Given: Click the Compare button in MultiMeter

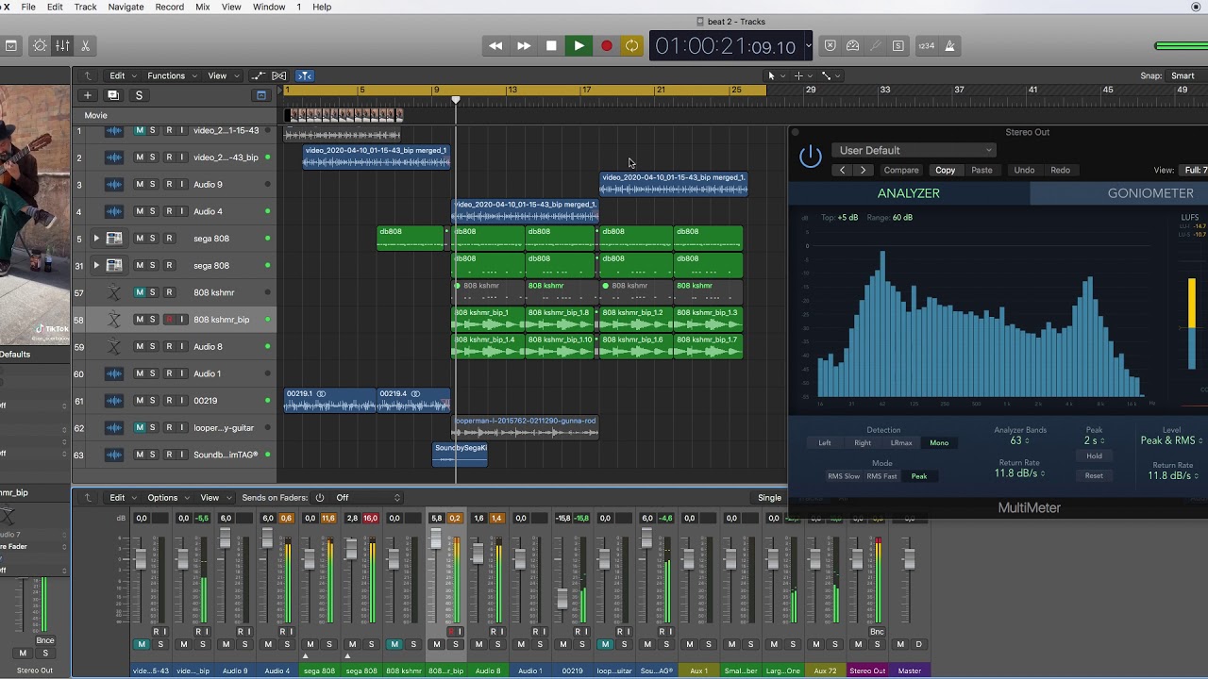Looking at the screenshot, I should [901, 171].
